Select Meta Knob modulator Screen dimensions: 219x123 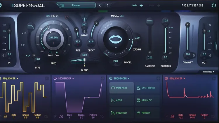click(x=122, y=88)
